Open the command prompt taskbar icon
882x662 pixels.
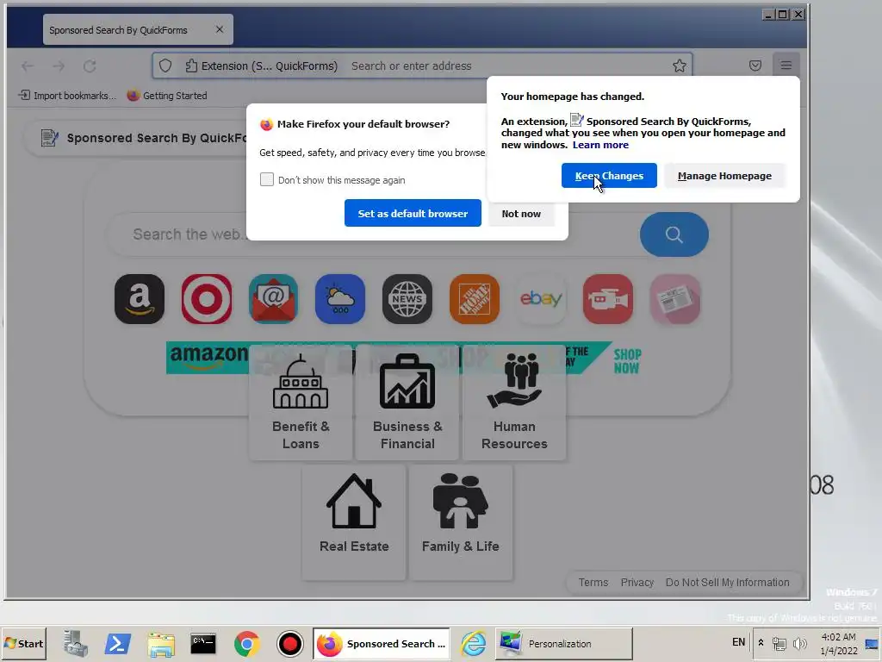click(x=203, y=643)
